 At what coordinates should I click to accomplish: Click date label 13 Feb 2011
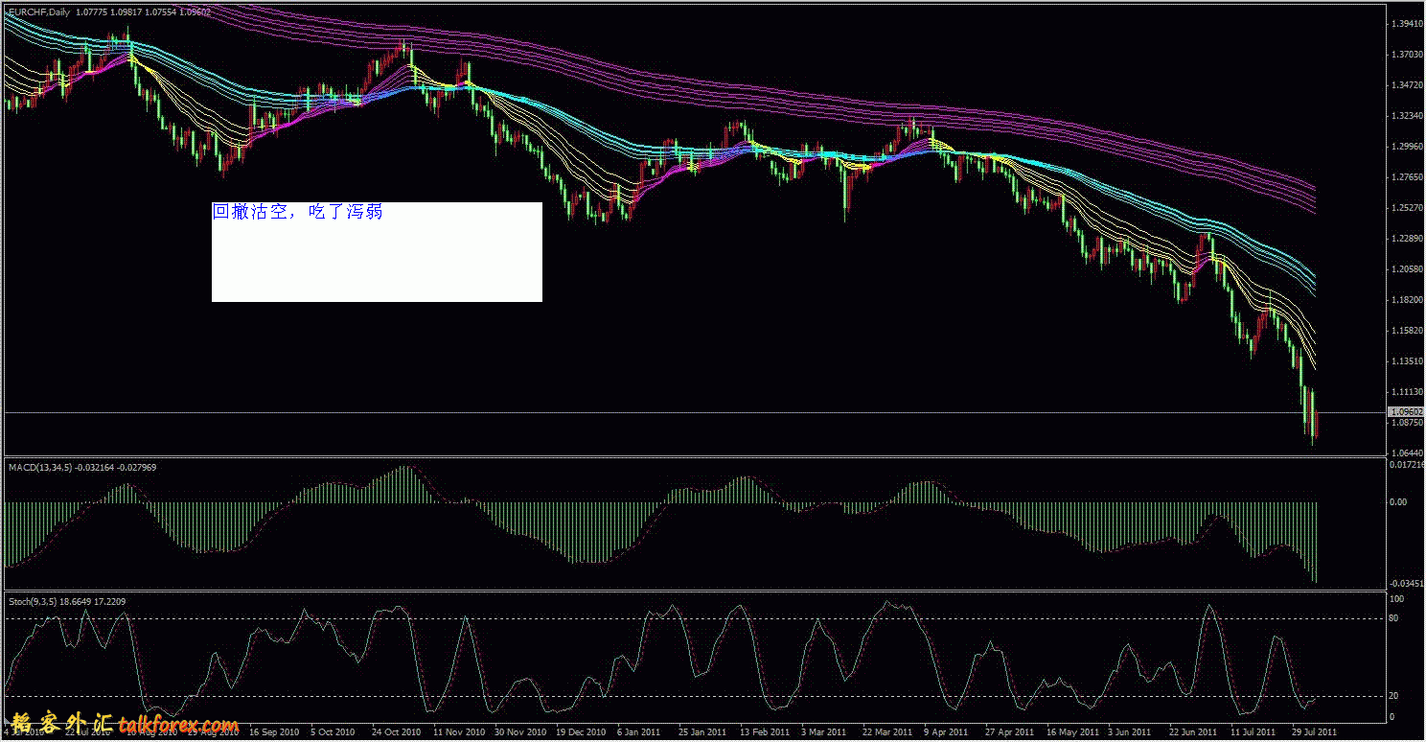click(x=764, y=731)
